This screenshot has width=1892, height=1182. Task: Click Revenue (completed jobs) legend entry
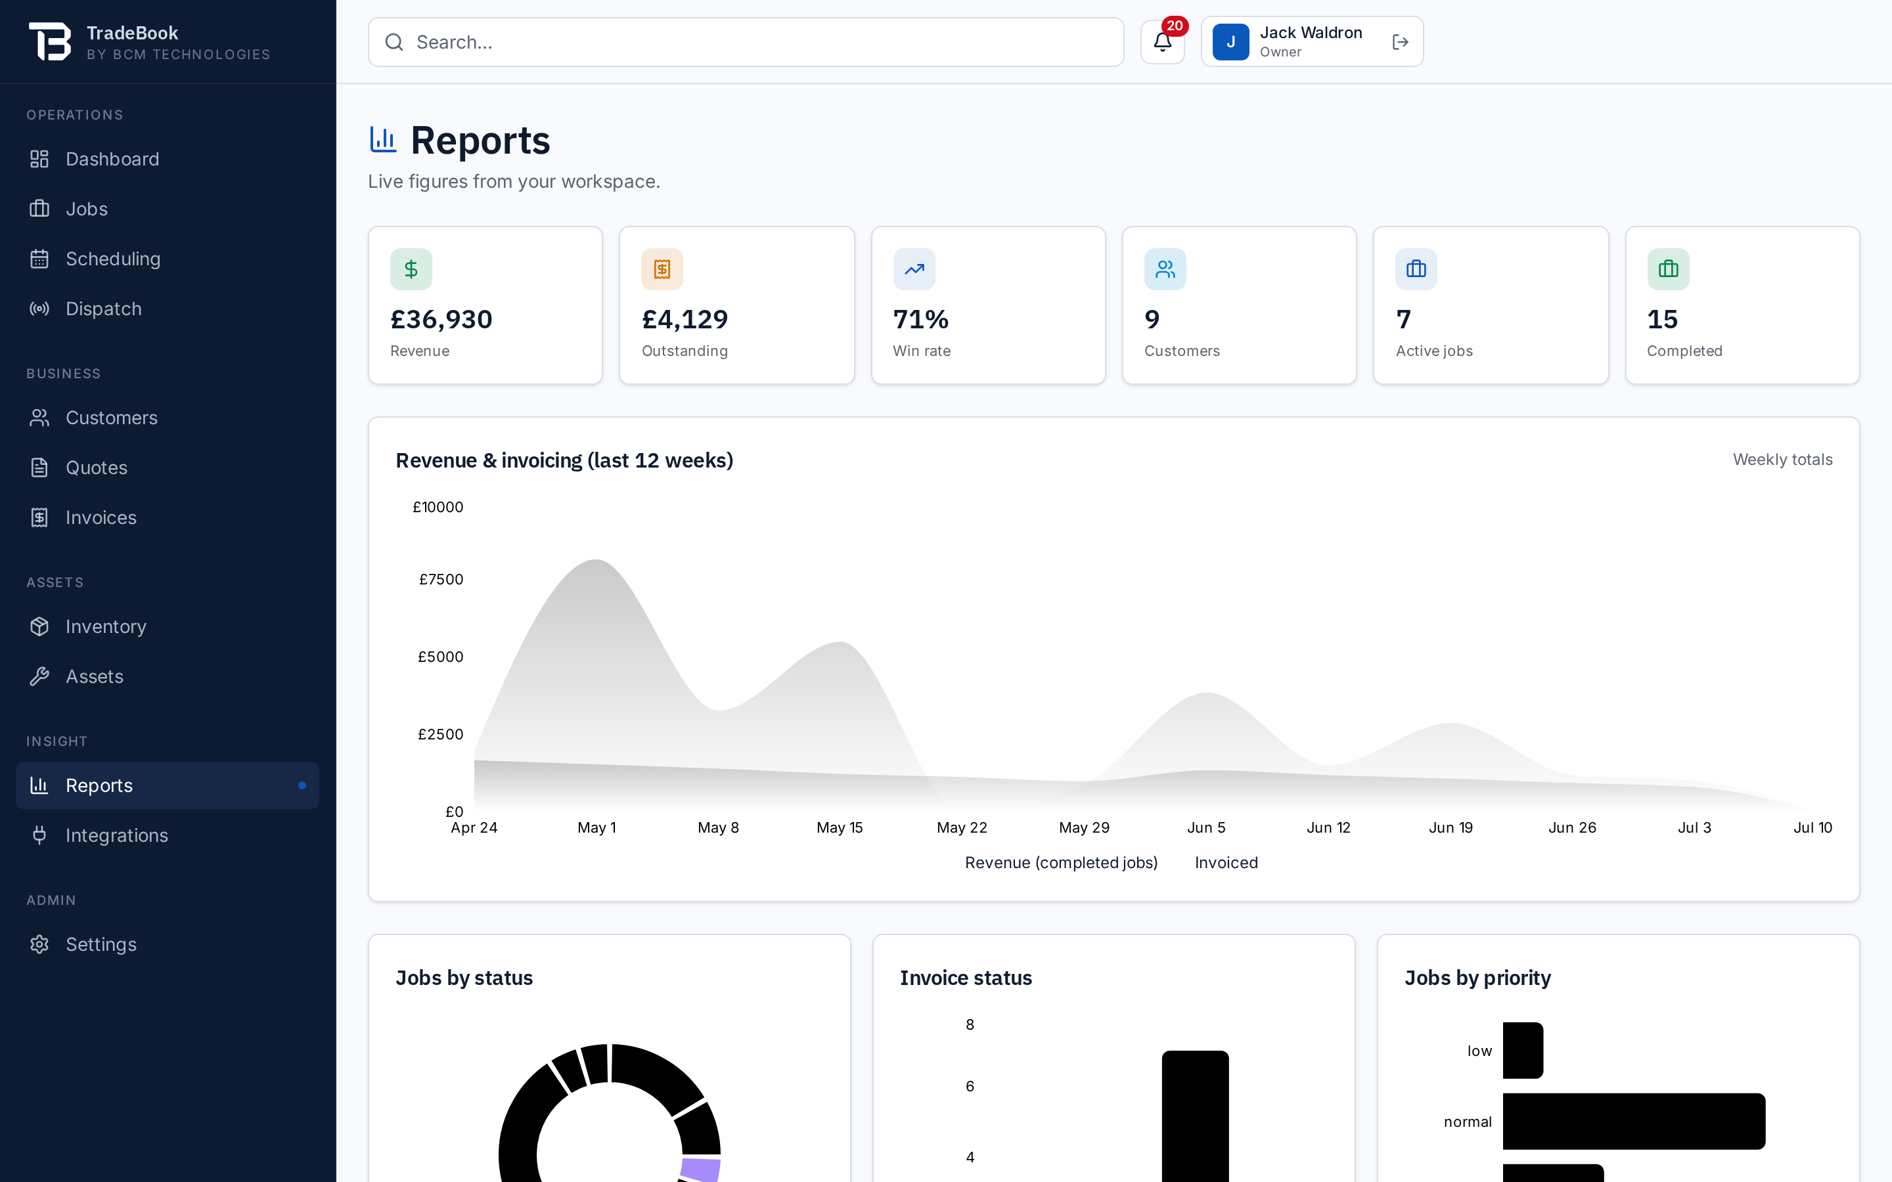tap(1061, 862)
